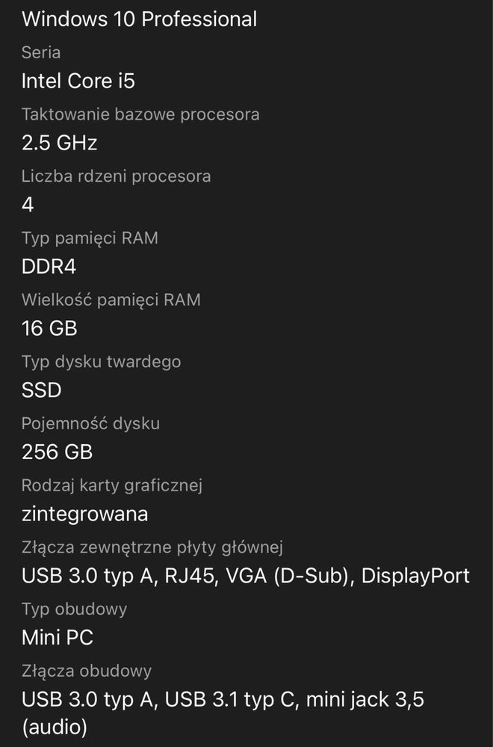Select the Taktowanie bazowe procesora label
493x747 pixels.
coord(140,114)
